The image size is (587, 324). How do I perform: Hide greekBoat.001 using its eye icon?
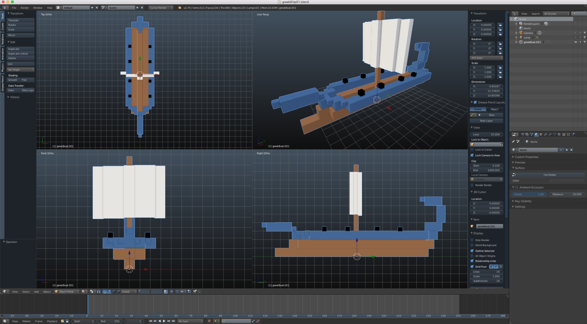(x=576, y=42)
